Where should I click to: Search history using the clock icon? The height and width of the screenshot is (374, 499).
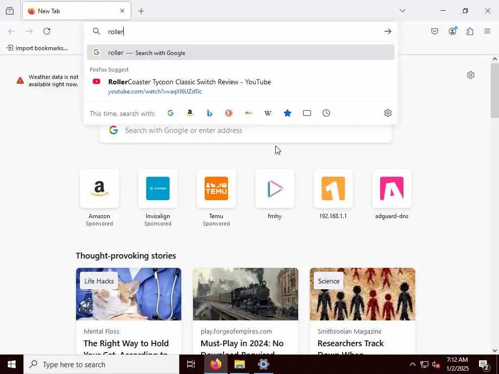(x=326, y=113)
